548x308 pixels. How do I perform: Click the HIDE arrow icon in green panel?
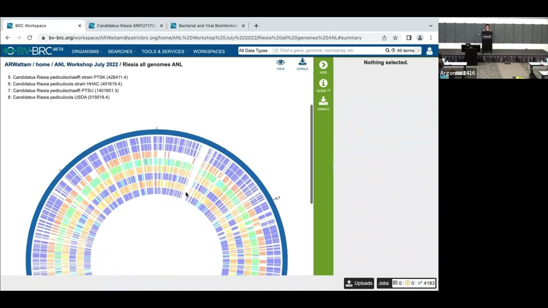(323, 65)
